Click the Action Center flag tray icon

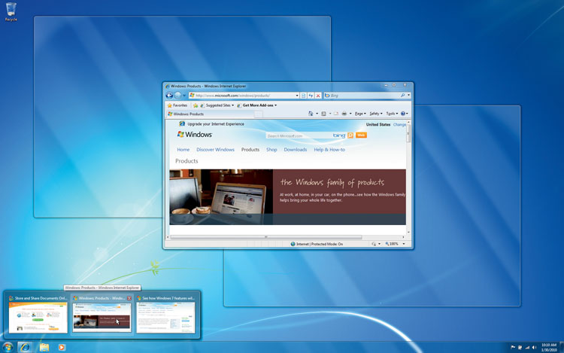(x=513, y=347)
